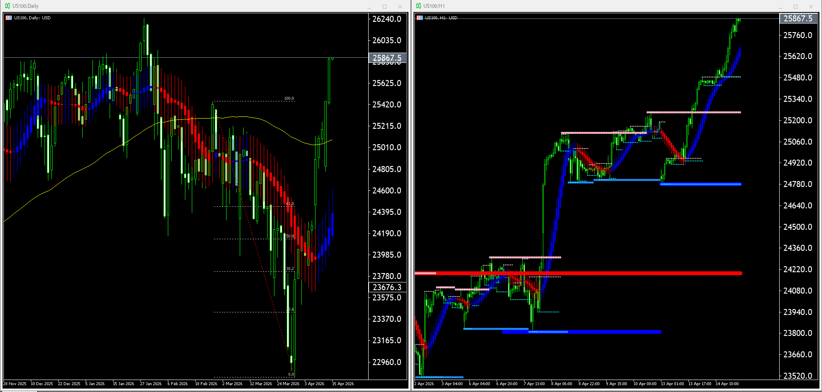Viewport: 822px width, 392px height.
Task: Click current price tag 25867.5 on Daily chart
Action: pyautogui.click(x=387, y=58)
